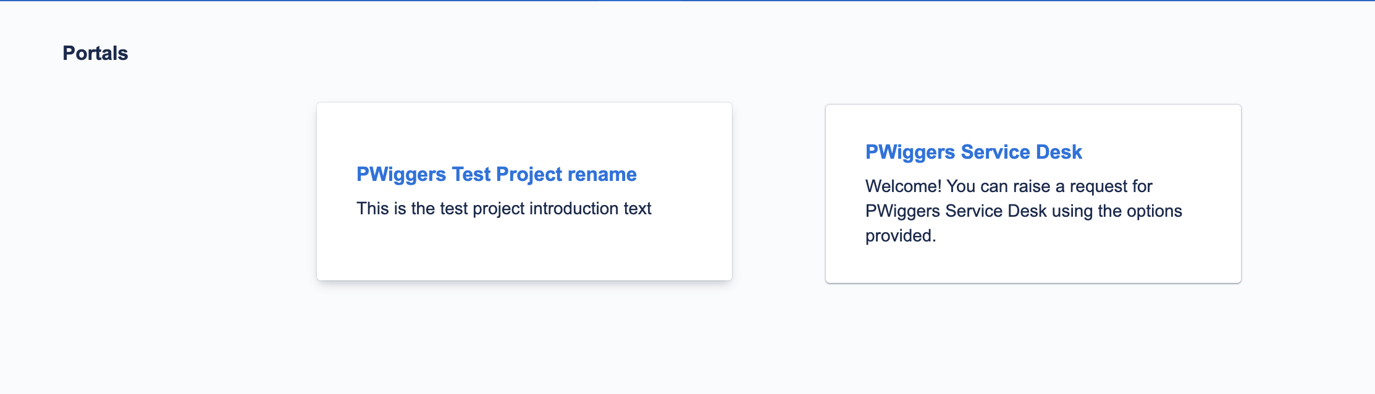The image size is (1375, 394).
Task: Click the Service Desk welcome description text
Action: 1024,211
